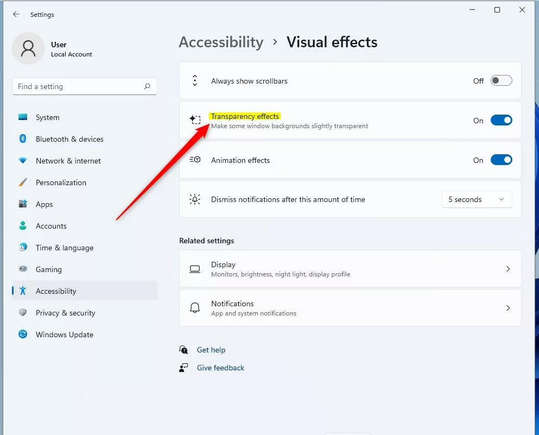539x435 pixels.
Task: Click the Gaming controller icon
Action: click(23, 269)
